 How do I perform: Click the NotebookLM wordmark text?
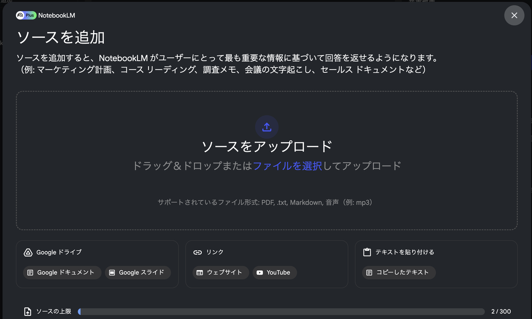click(57, 16)
